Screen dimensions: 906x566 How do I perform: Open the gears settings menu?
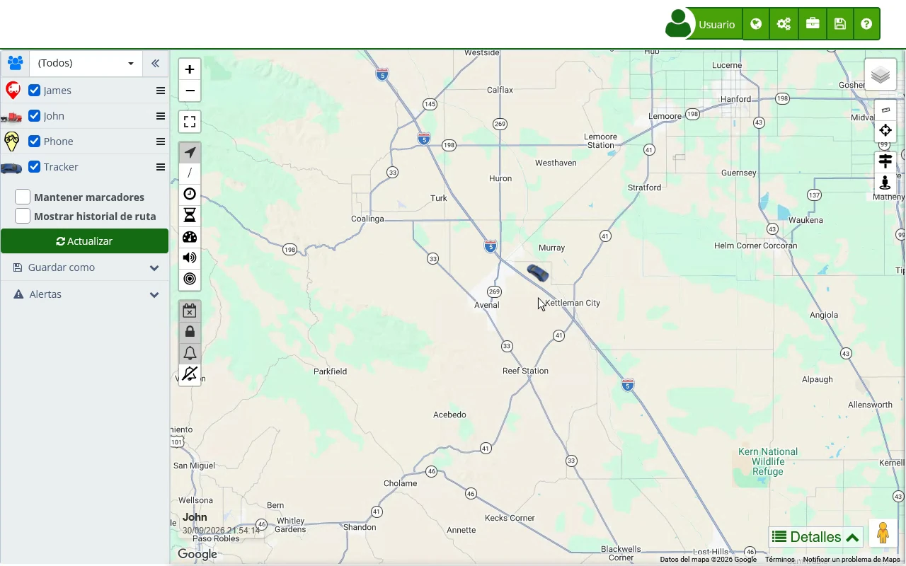coord(784,24)
